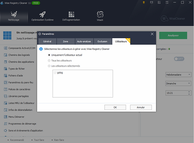Select Uniquement l'utilisateur actuel radio
Image resolution: width=194 pixels, height=143 pixels.
pos(49,55)
